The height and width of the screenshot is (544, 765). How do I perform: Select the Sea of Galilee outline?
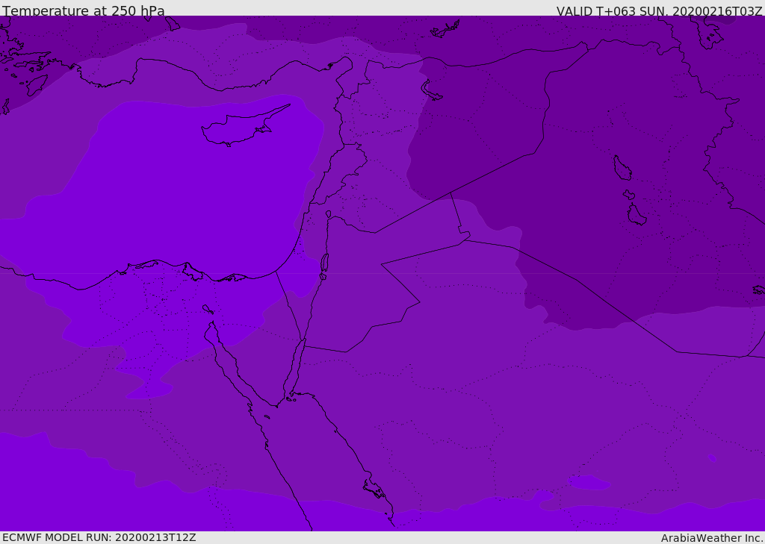pos(328,214)
